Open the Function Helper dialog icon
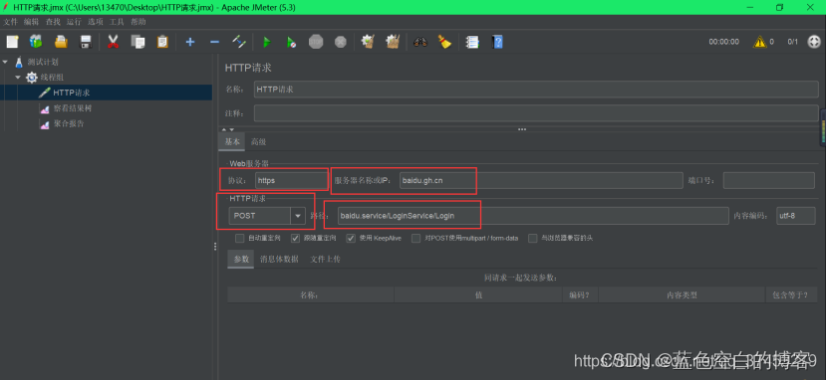 [x=472, y=42]
